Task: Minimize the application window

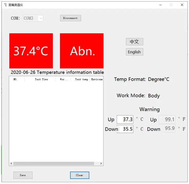Action: coord(160,5)
